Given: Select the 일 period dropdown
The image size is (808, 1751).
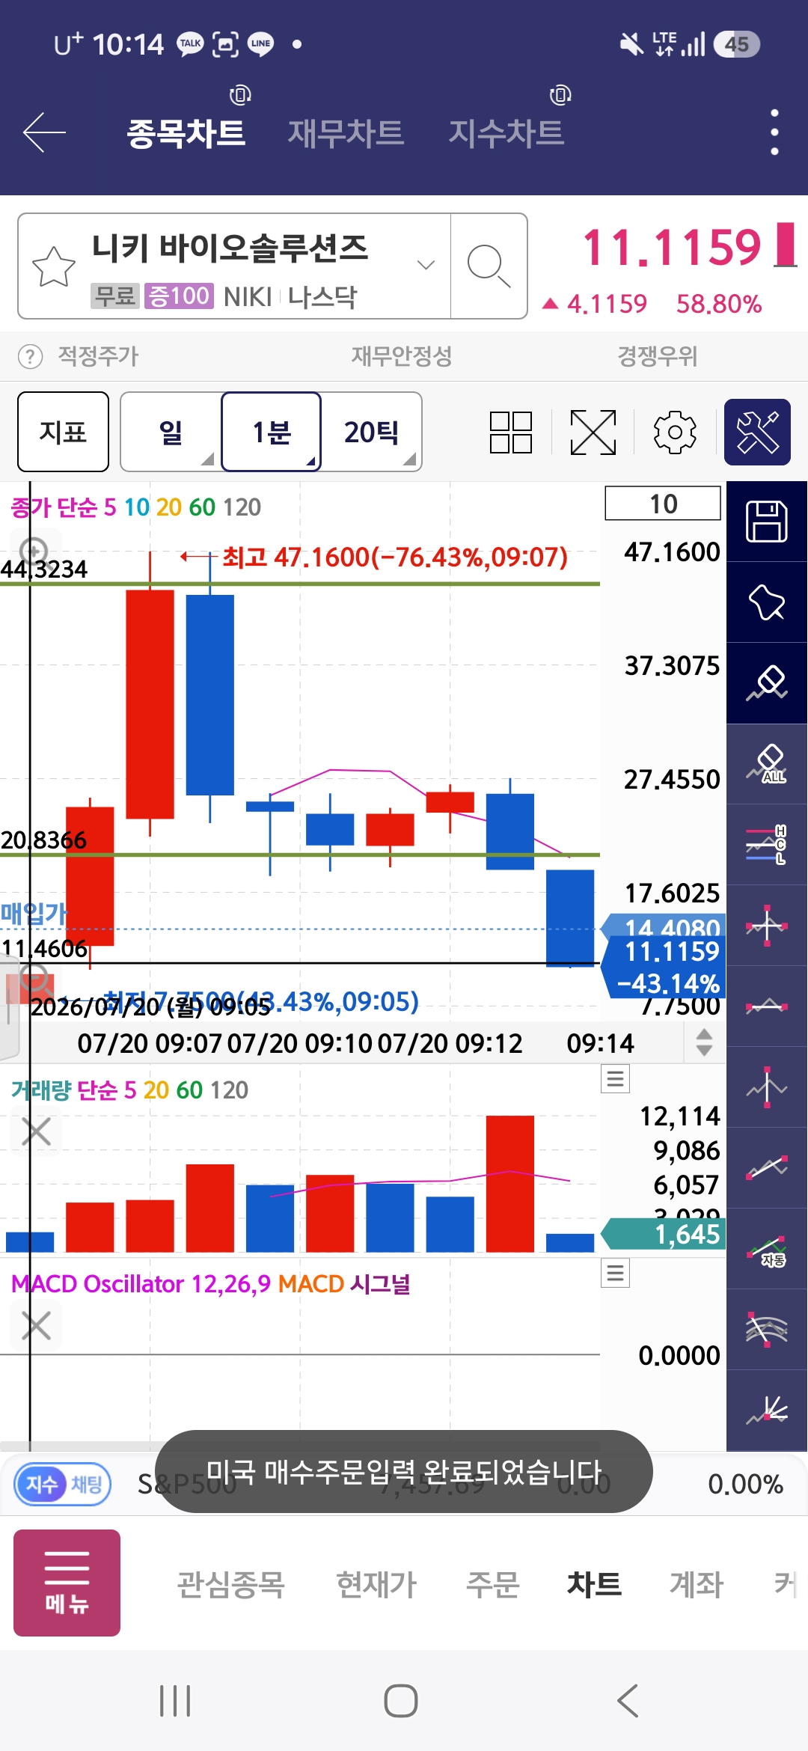Looking at the screenshot, I should (x=171, y=432).
